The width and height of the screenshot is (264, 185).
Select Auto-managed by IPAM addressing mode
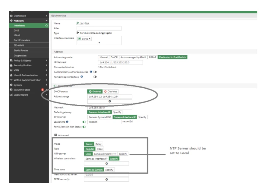[x=133, y=57]
